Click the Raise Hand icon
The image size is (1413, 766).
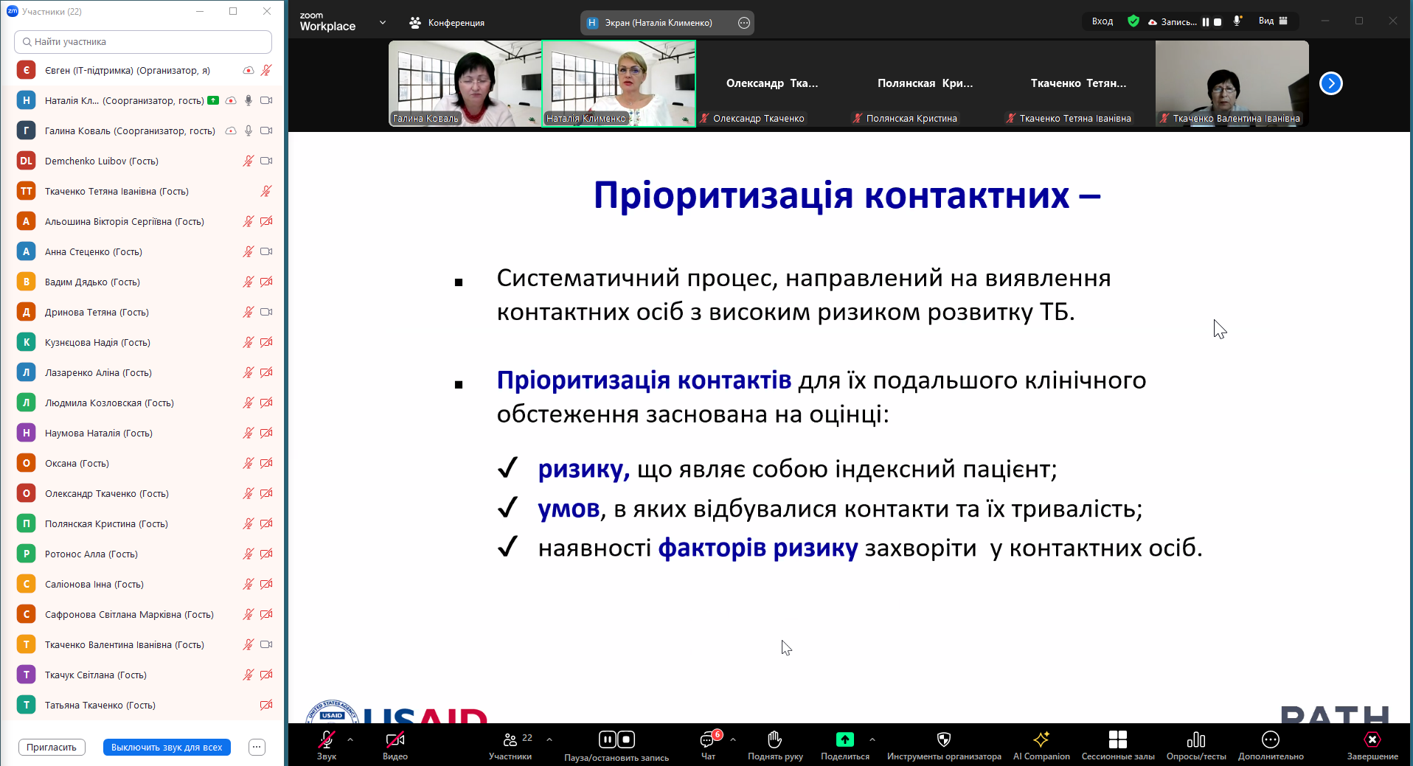774,740
